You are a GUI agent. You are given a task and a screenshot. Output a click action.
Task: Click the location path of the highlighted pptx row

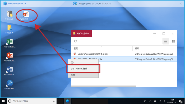coord(154,59)
